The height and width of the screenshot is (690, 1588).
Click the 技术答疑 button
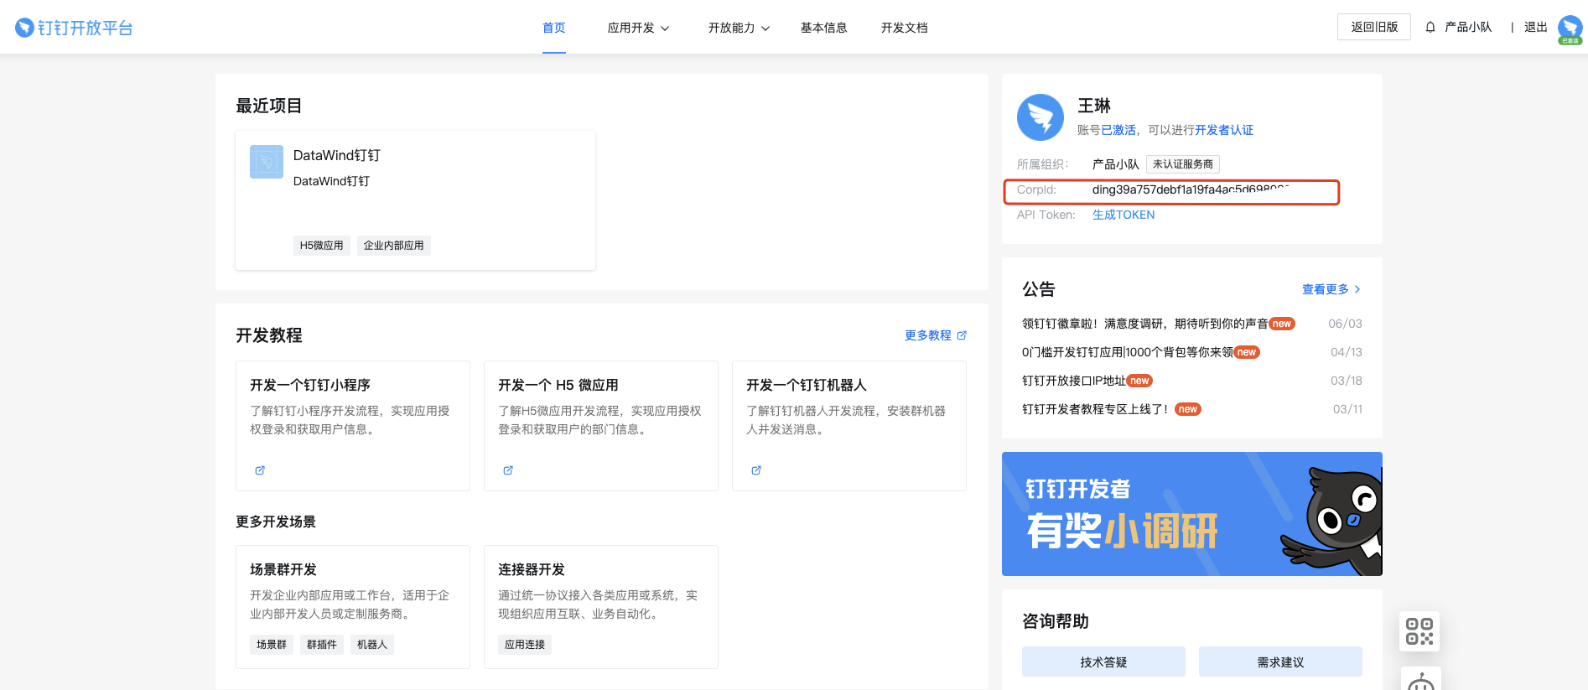pos(1103,661)
